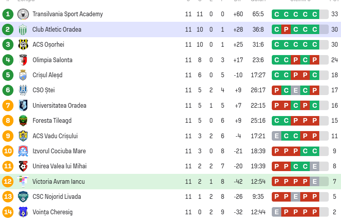Click the CSO Ștei club crest

tap(23, 90)
